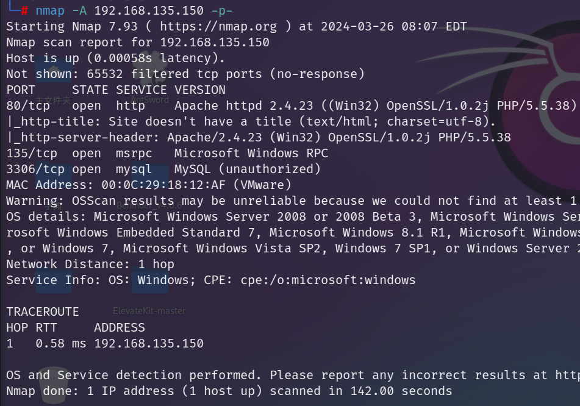Click the Network Distance: 1 hop line

90,264
